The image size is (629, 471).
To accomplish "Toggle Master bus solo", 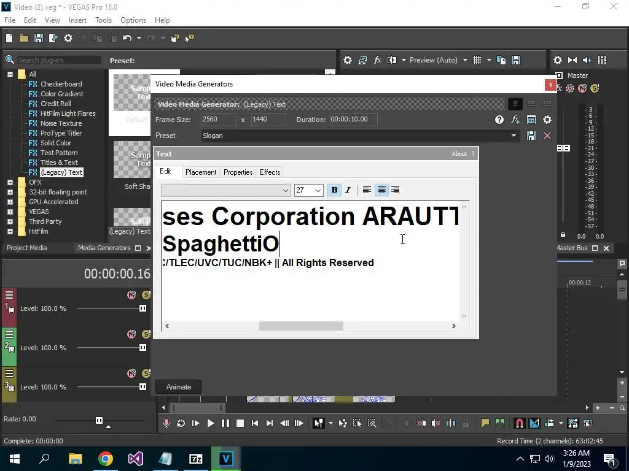I will pyautogui.click(x=595, y=88).
